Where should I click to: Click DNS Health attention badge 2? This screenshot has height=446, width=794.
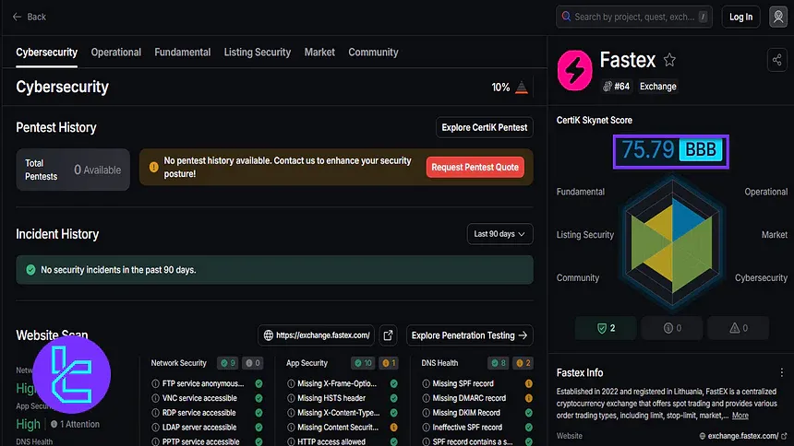coord(523,363)
